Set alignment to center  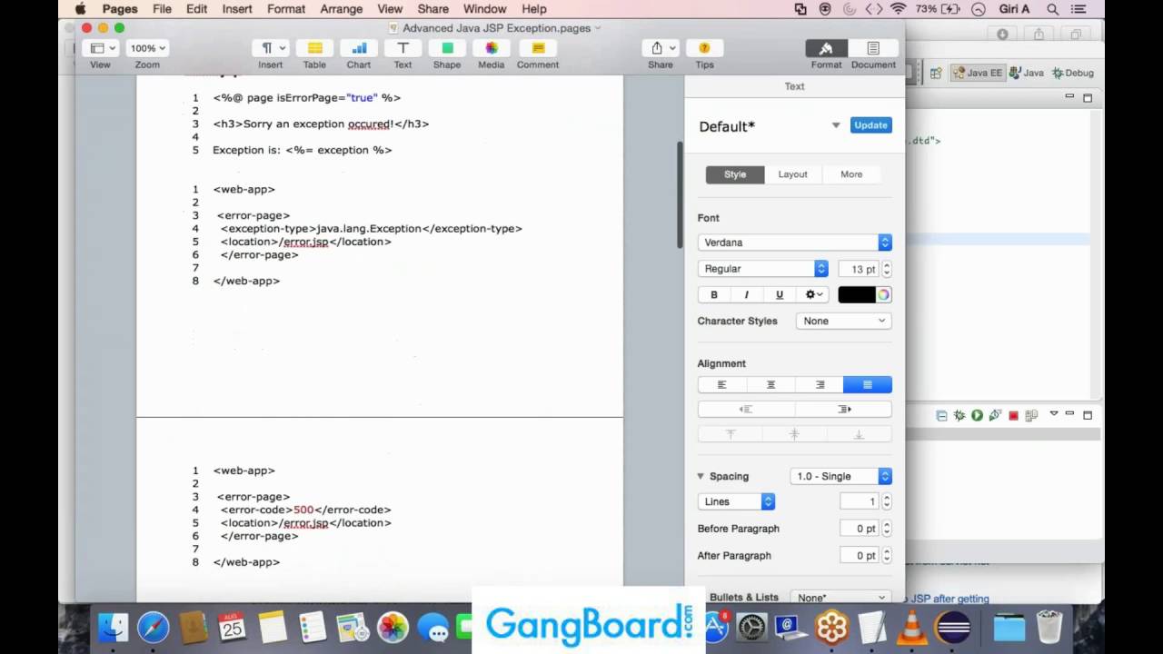(770, 385)
